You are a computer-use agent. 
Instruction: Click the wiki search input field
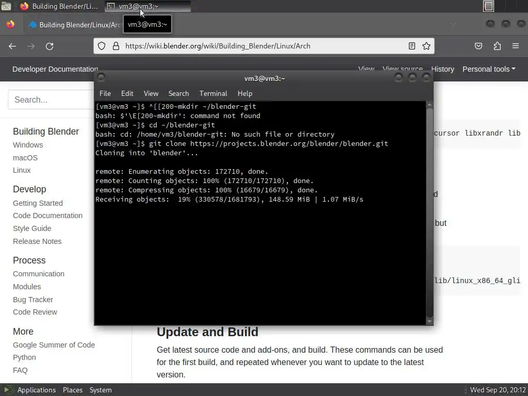(51, 100)
